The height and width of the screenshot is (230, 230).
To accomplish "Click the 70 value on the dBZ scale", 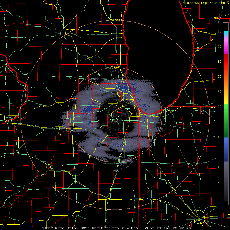I will 220,46.
